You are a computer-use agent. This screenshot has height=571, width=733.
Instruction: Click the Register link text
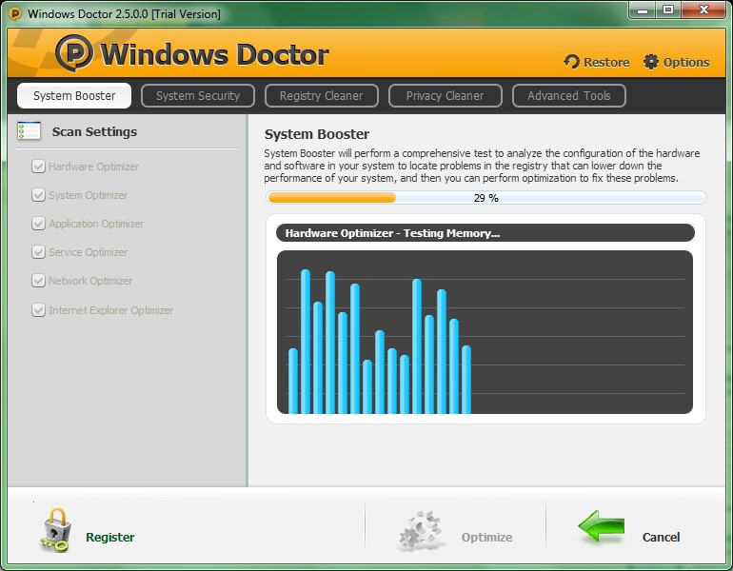click(109, 537)
